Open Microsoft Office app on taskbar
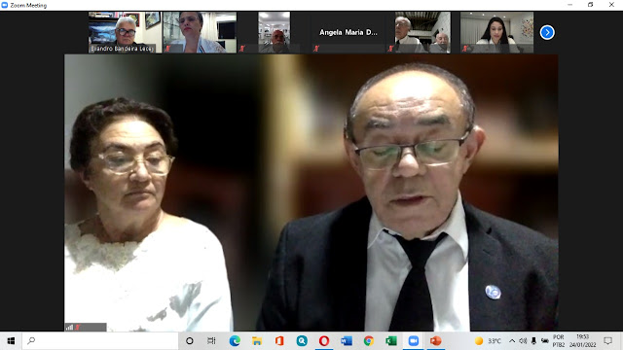 [x=279, y=341]
